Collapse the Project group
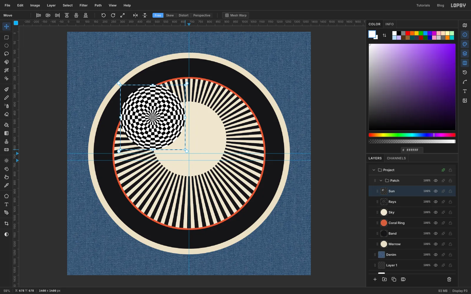 click(x=374, y=170)
